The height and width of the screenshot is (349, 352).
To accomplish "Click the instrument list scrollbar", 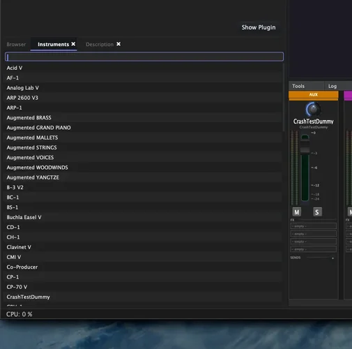I will 284,98.
